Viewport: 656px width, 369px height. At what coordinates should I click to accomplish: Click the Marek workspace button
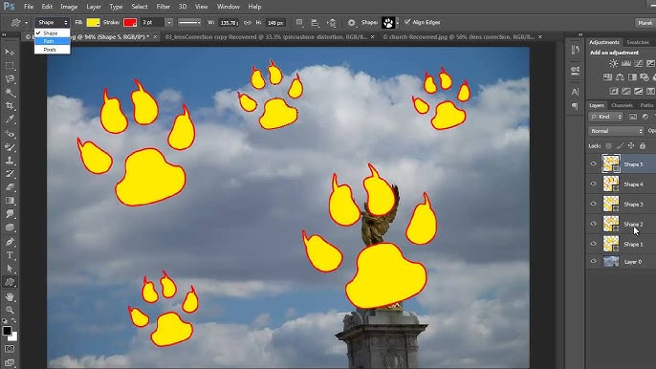pyautogui.click(x=645, y=23)
